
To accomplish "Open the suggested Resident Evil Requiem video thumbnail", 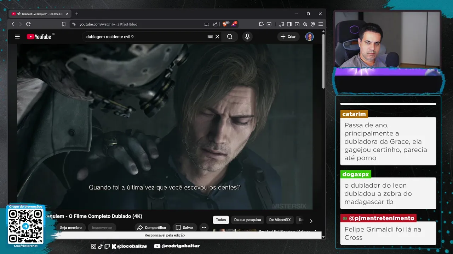I will click(x=234, y=230).
